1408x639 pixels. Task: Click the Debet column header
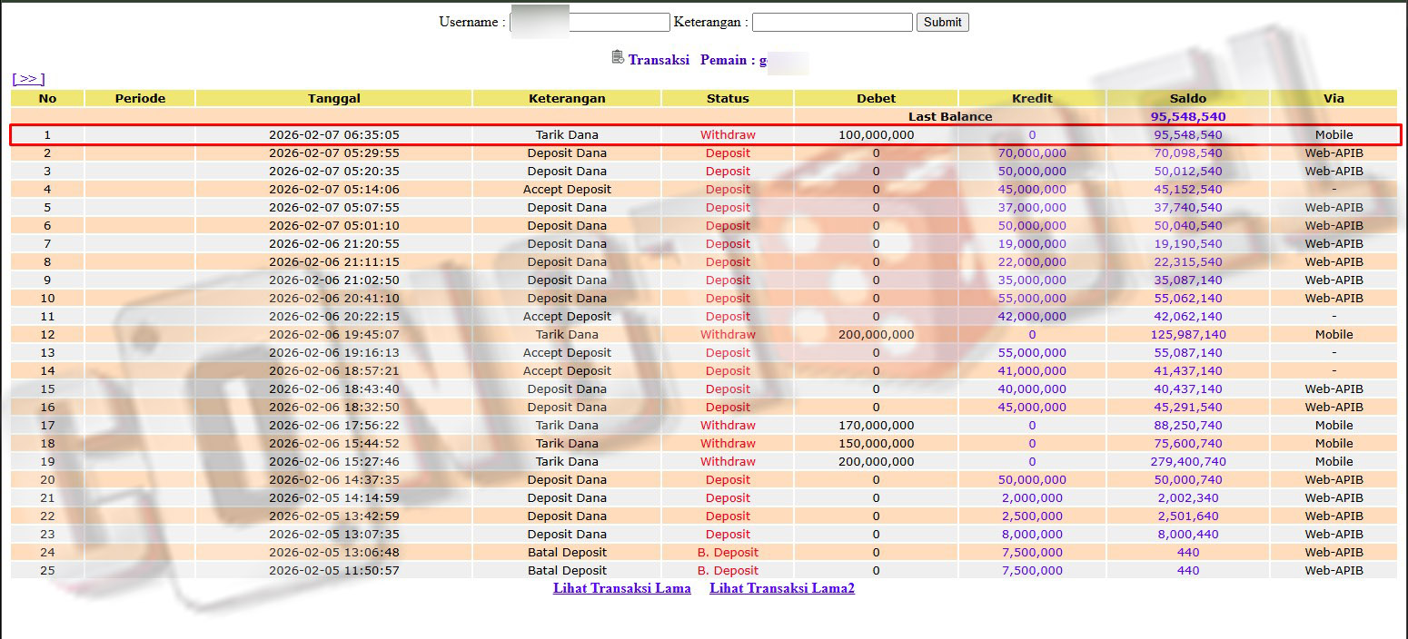tap(876, 98)
